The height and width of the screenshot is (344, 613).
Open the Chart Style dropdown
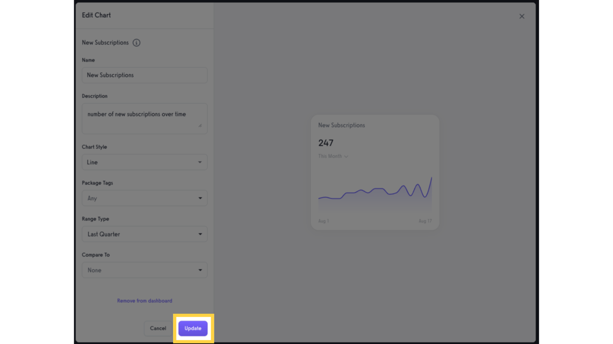(x=144, y=162)
